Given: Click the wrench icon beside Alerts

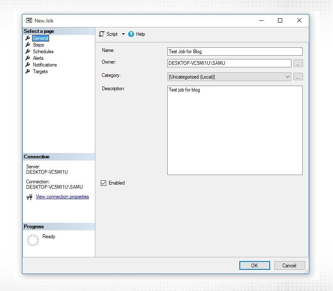Looking at the screenshot, I should 27,58.
